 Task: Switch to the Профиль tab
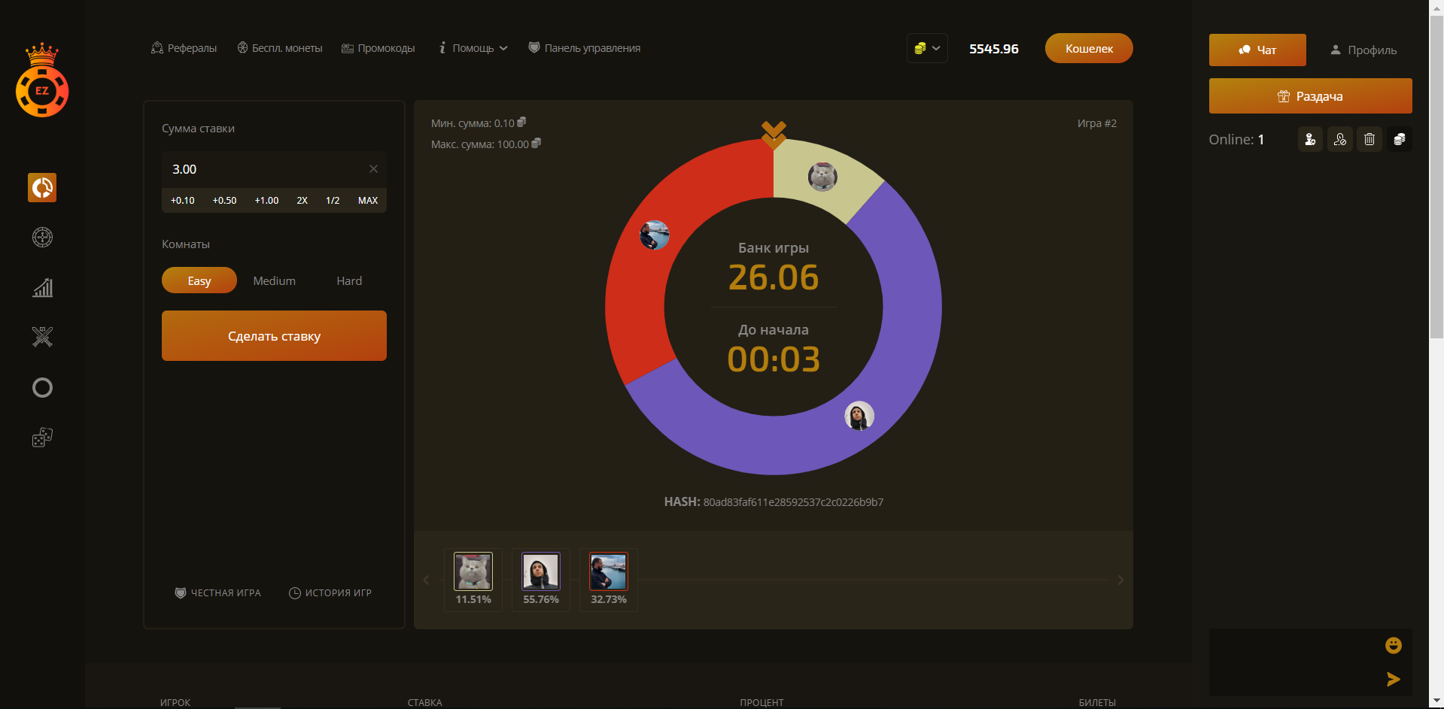1363,50
